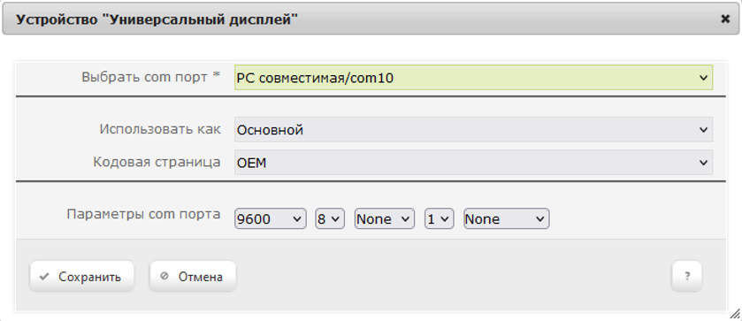
Task: Close the Универсальный дисплей dialog
Action: [x=725, y=19]
